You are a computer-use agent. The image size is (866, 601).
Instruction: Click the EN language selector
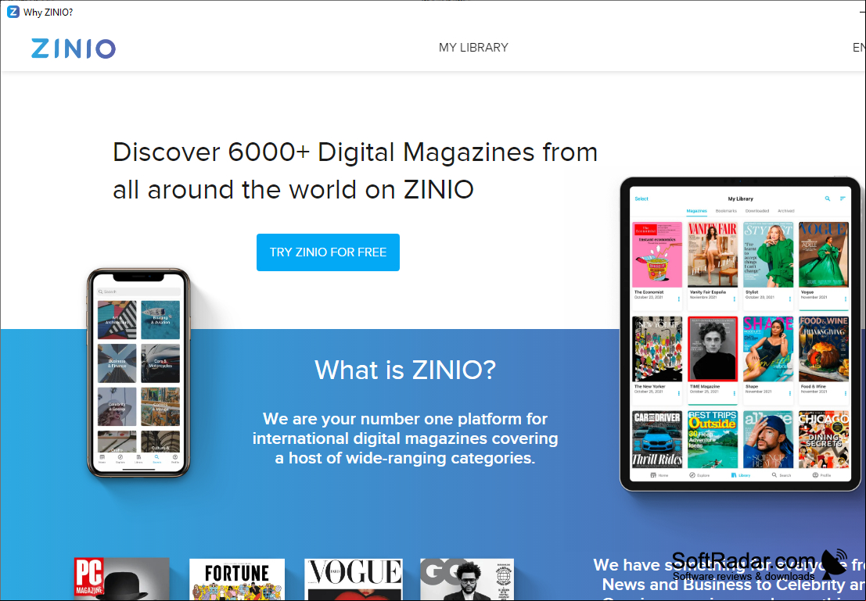point(859,48)
